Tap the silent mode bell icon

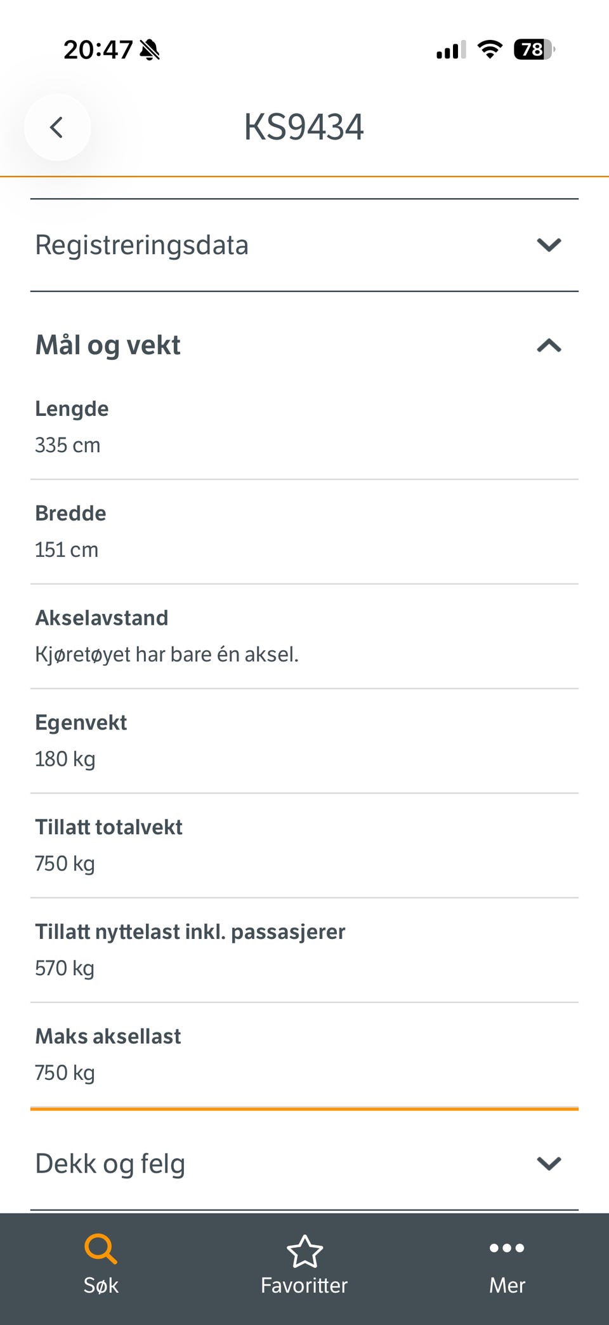[x=150, y=50]
